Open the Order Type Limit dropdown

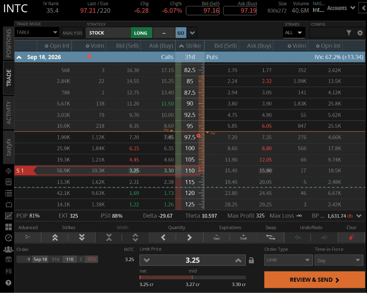point(289,260)
